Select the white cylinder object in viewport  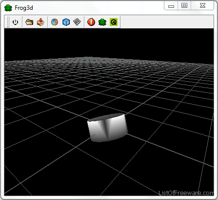107,128
